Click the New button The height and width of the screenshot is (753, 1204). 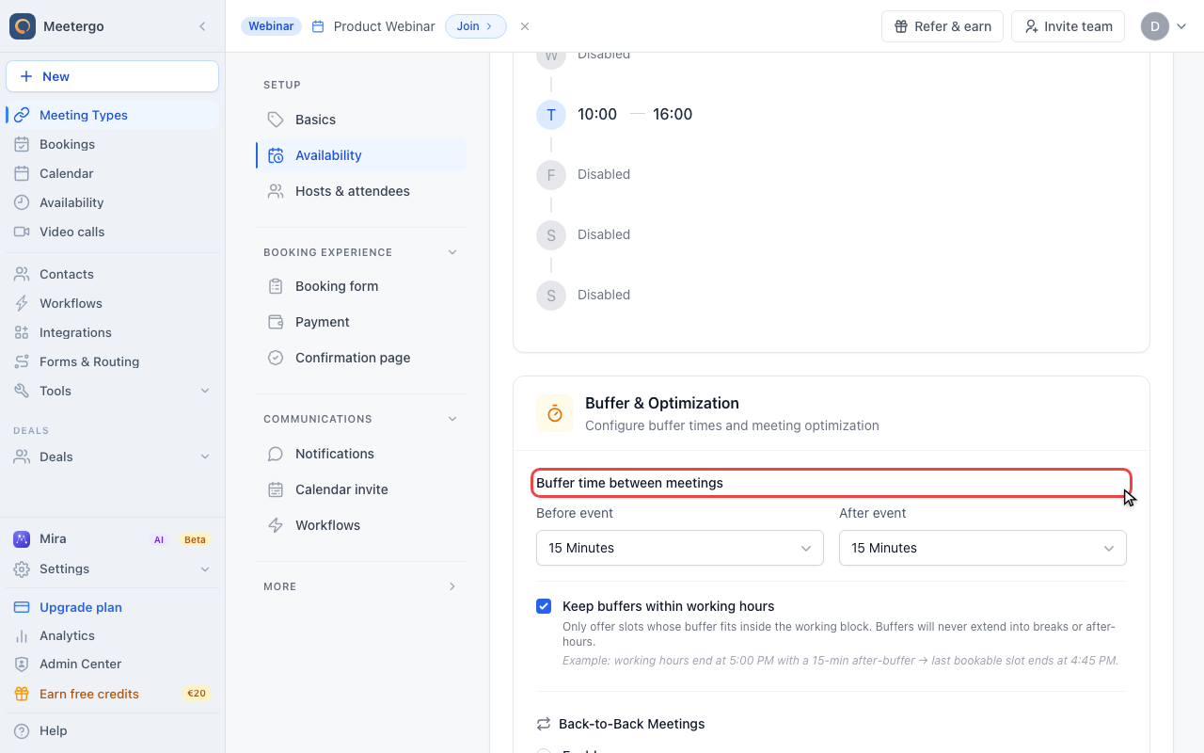[x=112, y=76]
